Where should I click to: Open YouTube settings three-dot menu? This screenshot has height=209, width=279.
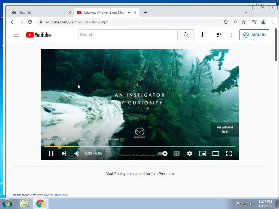pyautogui.click(x=232, y=35)
